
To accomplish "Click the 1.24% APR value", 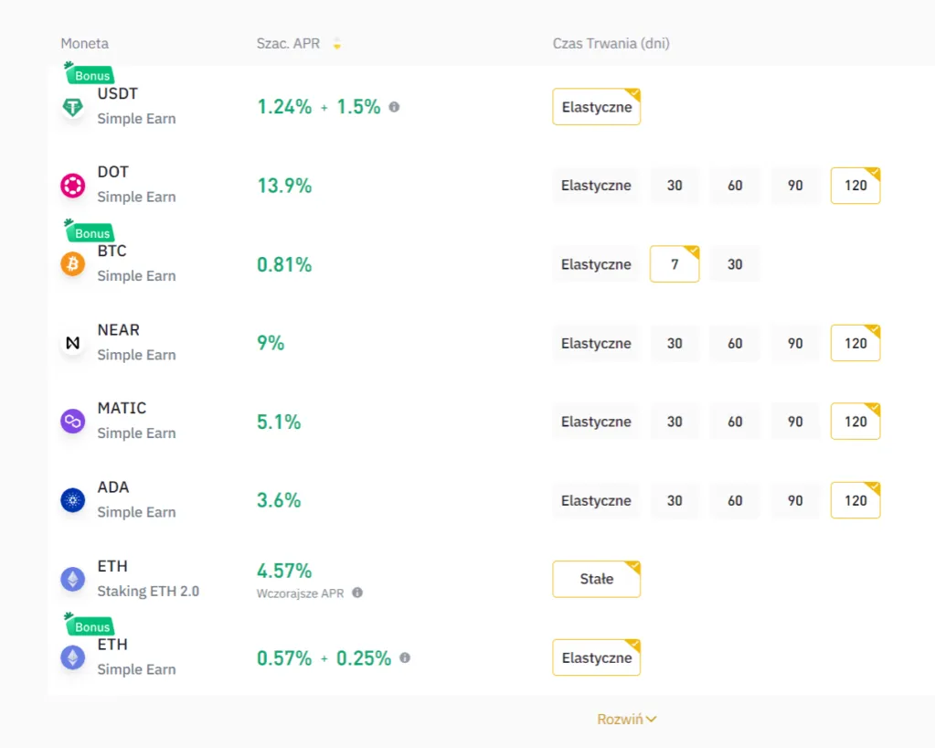I will (x=284, y=107).
